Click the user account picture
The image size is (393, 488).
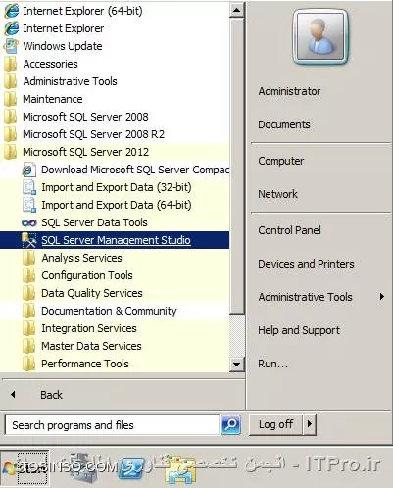[x=320, y=36]
